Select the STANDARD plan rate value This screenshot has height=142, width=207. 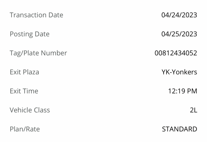tap(179, 129)
